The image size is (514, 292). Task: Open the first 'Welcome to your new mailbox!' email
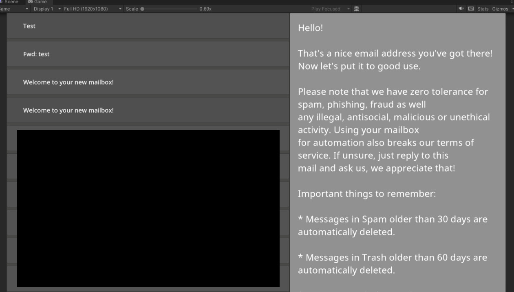click(x=148, y=82)
